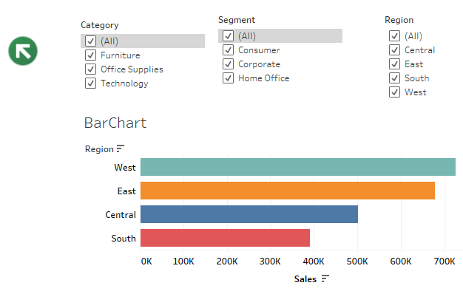The image size is (463, 294).
Task: Uncheck the Region (All) checkbox
Action: click(x=394, y=36)
